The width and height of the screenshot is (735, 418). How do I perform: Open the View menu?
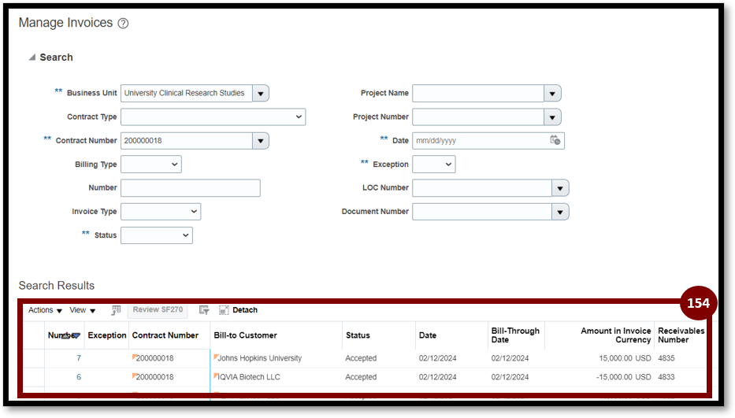click(83, 310)
